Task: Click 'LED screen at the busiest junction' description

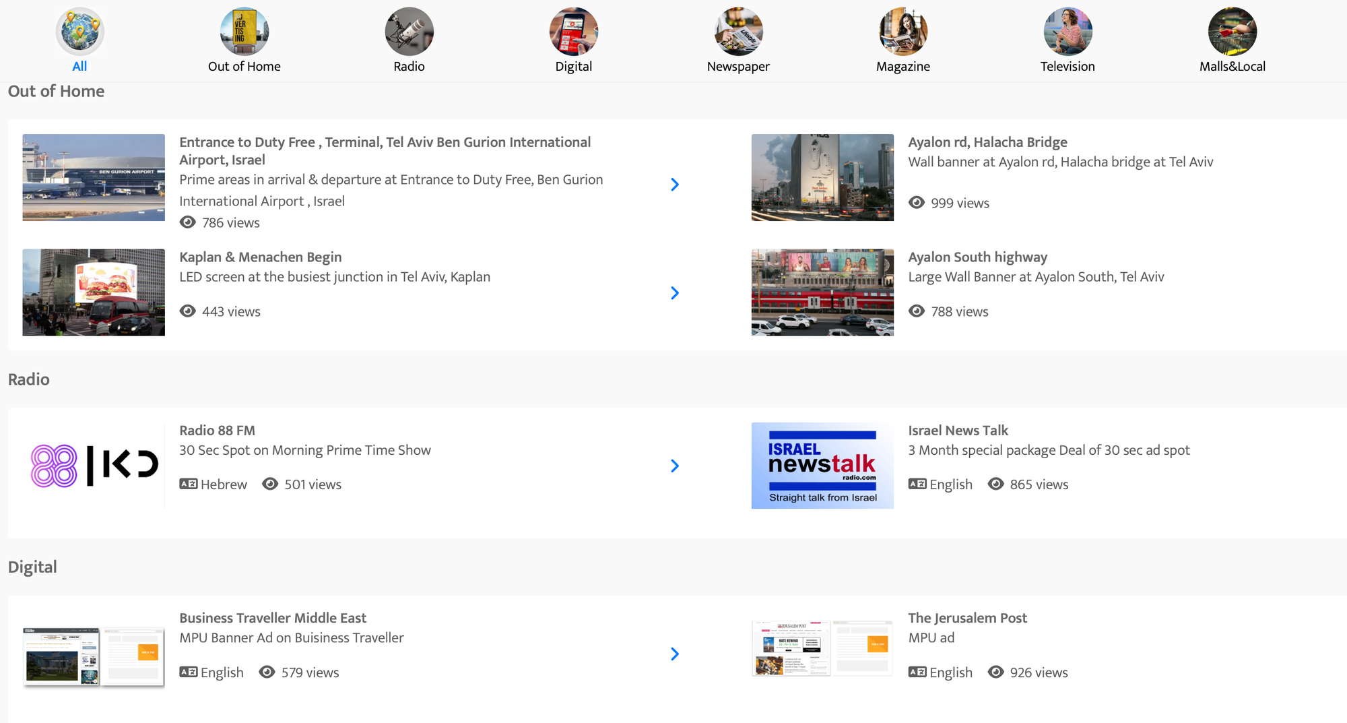Action: pyautogui.click(x=335, y=276)
